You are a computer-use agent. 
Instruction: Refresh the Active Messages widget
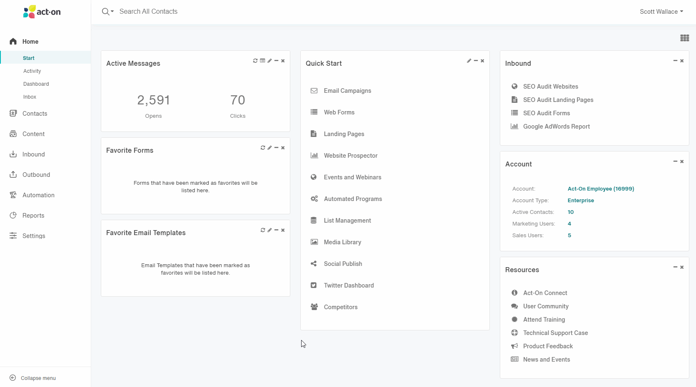click(x=255, y=61)
